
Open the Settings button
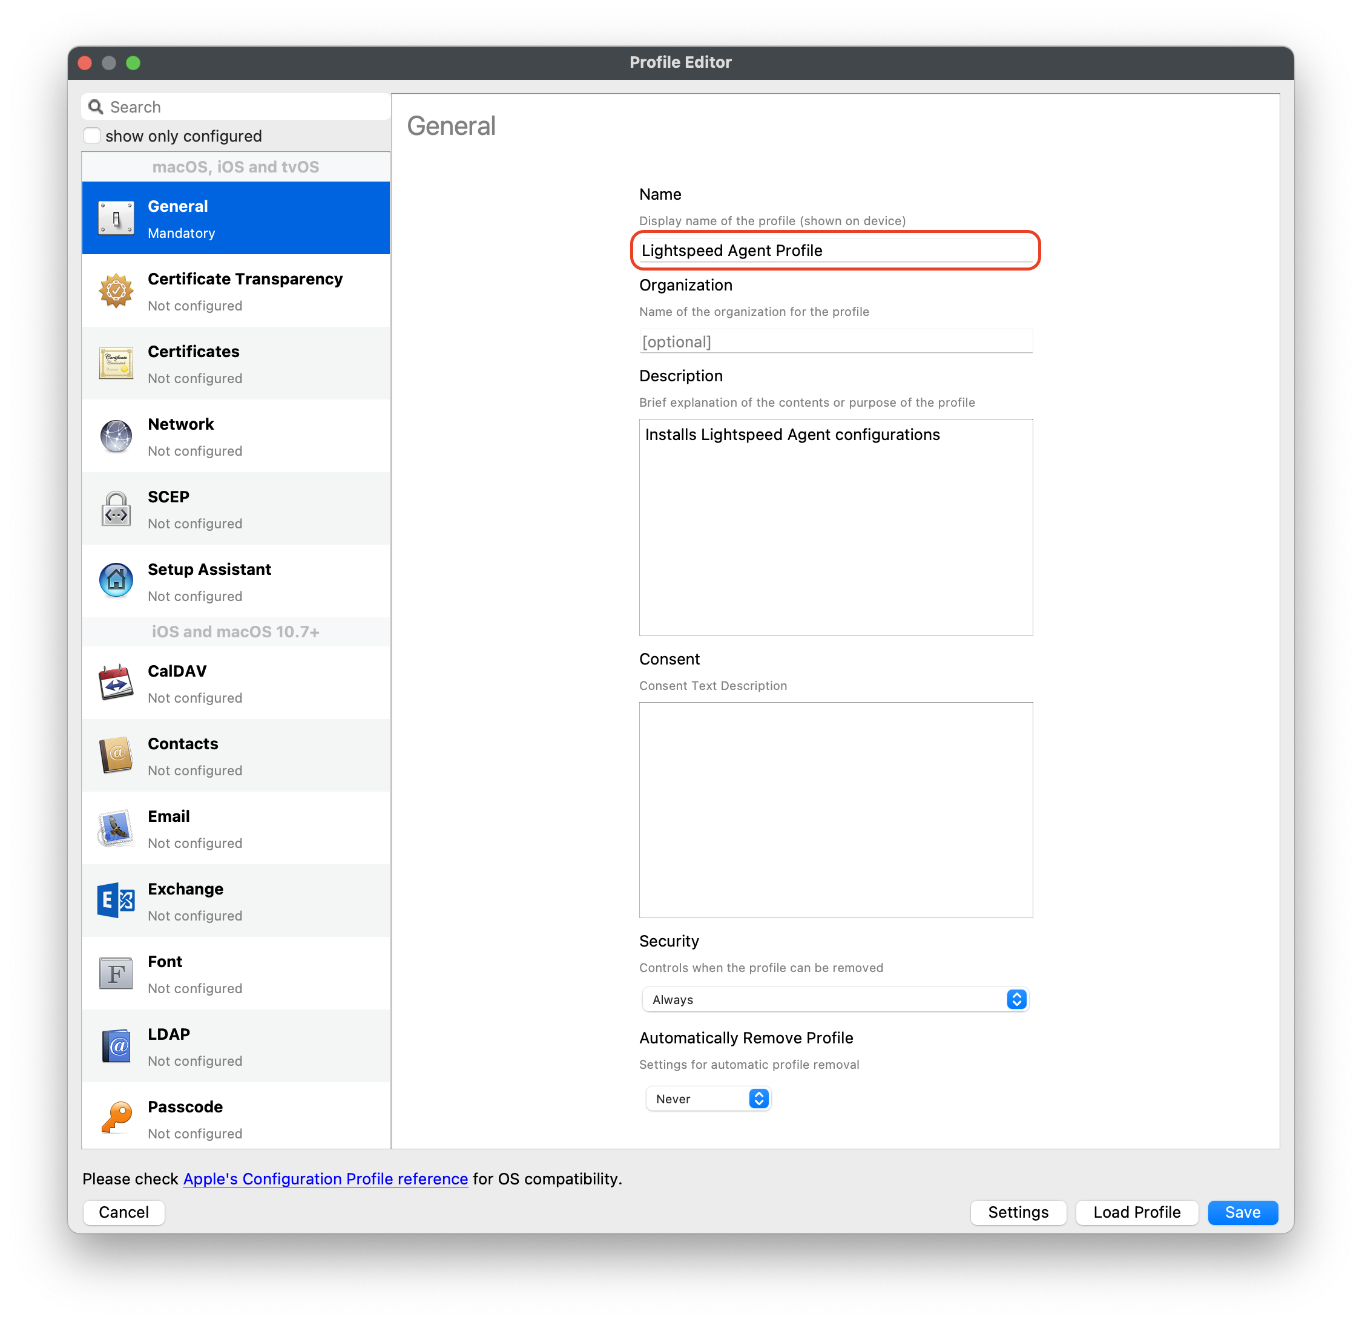coord(1018,1212)
